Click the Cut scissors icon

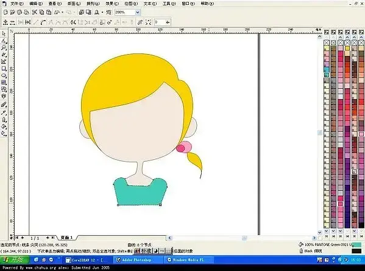35,12
